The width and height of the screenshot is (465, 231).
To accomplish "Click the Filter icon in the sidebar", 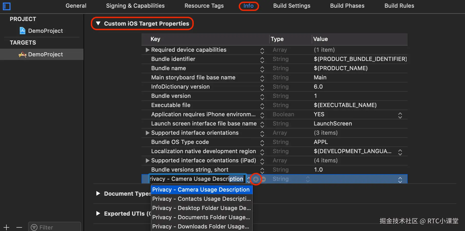I will (x=34, y=227).
